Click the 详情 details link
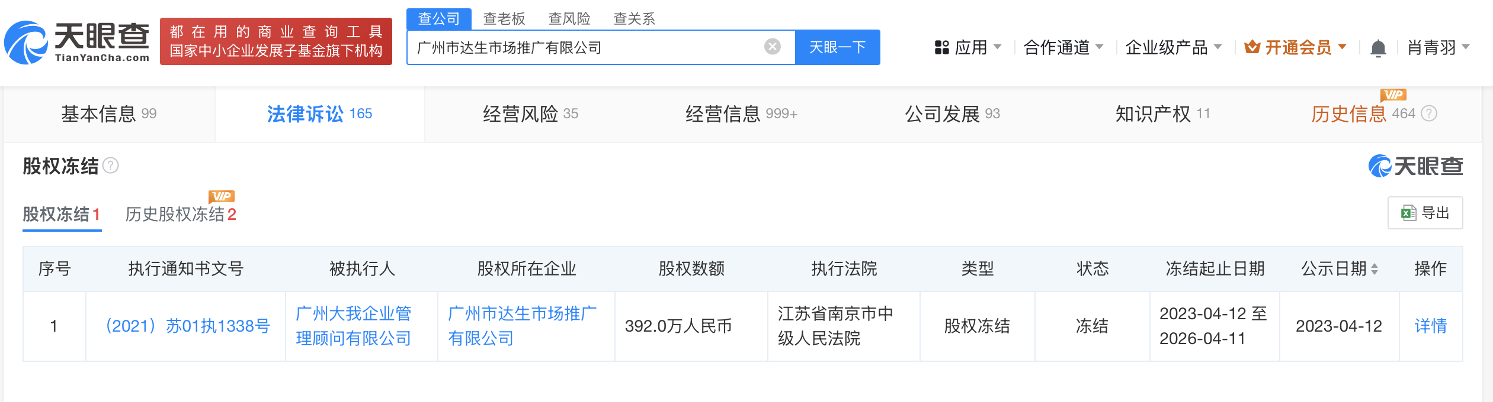 [x=1430, y=326]
